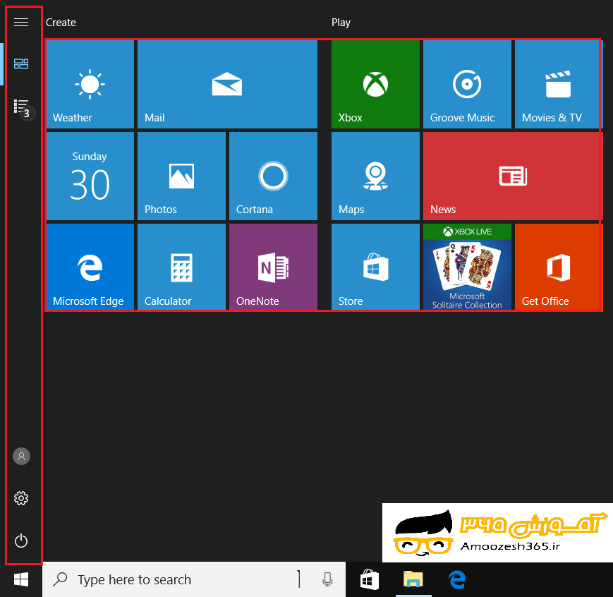Screen dimensions: 613x597
Task: Launch Edge from the taskbar
Action: click(x=457, y=579)
